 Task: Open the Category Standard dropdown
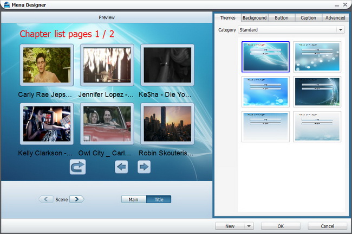pos(291,30)
